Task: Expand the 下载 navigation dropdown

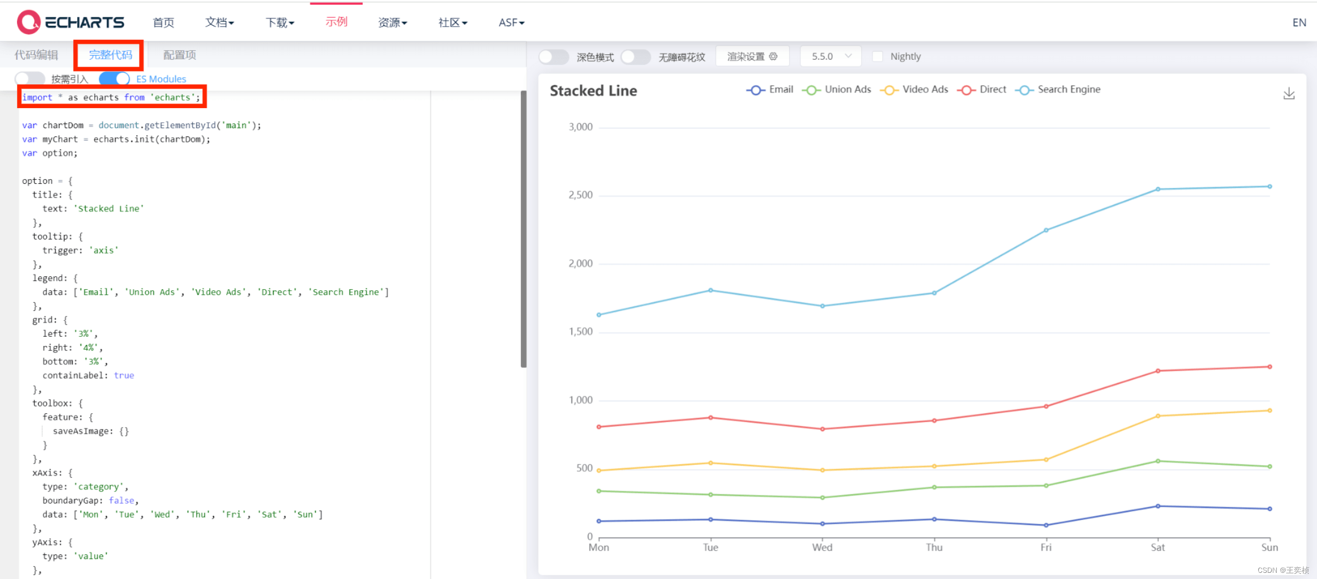Action: point(280,22)
